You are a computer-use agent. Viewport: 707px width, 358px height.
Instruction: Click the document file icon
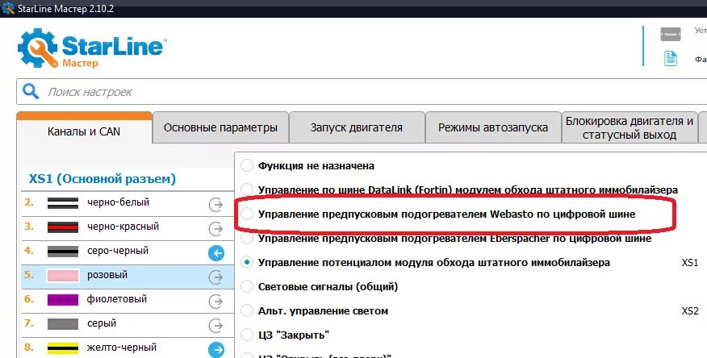coord(671,59)
